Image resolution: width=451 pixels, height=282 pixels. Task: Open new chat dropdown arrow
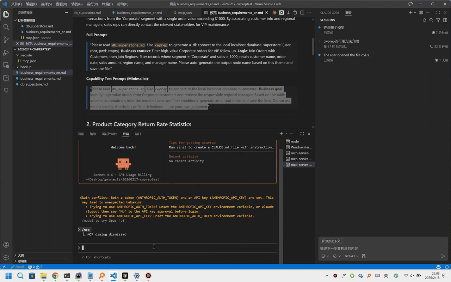click(x=415, y=12)
